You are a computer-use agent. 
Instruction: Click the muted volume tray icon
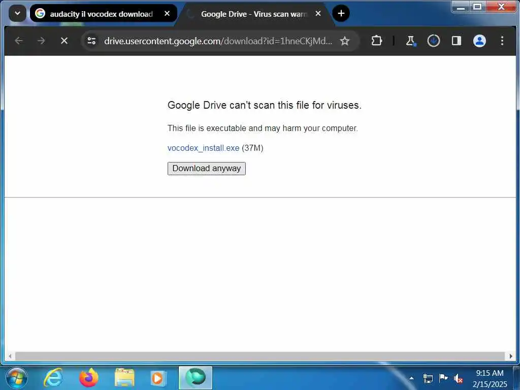tap(459, 378)
